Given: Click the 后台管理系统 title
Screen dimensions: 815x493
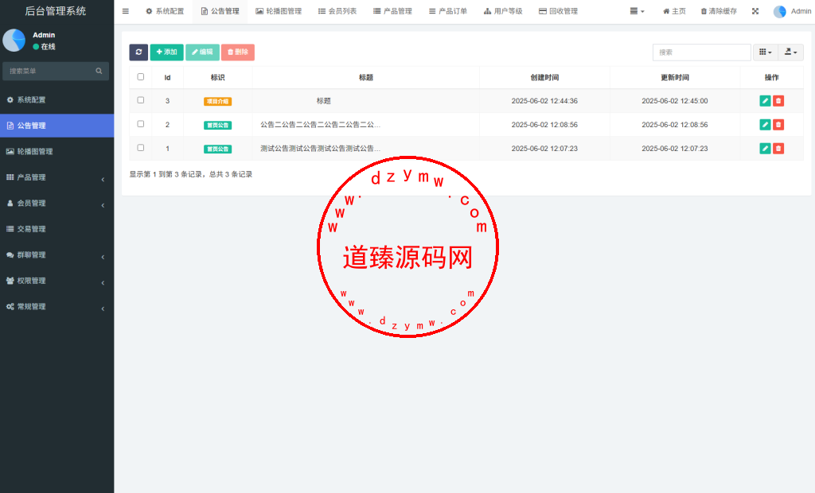Looking at the screenshot, I should [x=56, y=11].
